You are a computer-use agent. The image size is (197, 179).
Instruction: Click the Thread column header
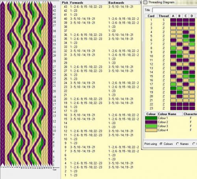coord(164,16)
